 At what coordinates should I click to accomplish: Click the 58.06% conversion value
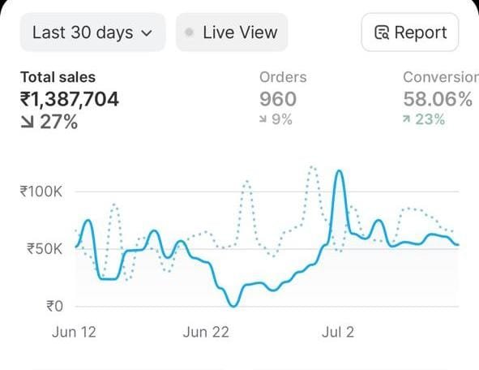[x=438, y=99]
